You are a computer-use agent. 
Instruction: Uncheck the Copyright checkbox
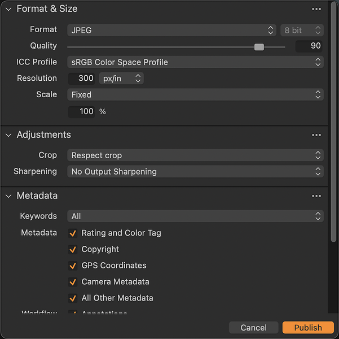click(x=73, y=249)
